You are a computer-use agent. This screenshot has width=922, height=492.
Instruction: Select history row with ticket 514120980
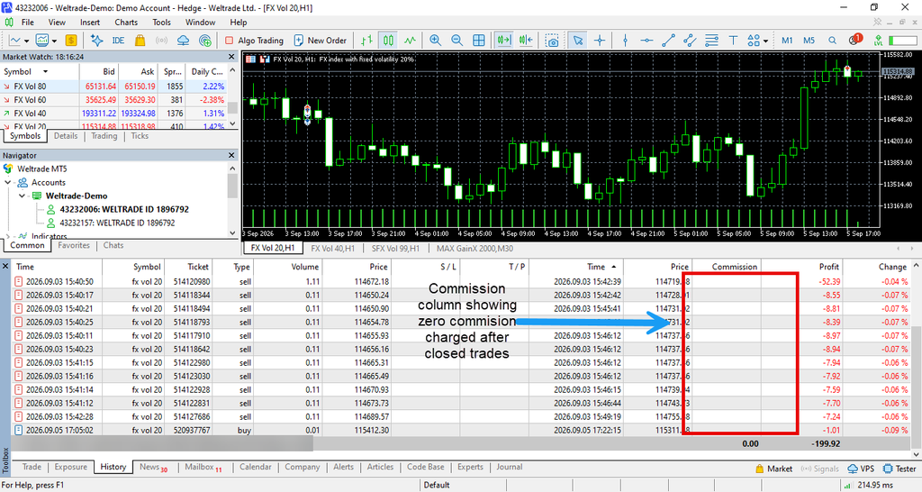(461, 282)
